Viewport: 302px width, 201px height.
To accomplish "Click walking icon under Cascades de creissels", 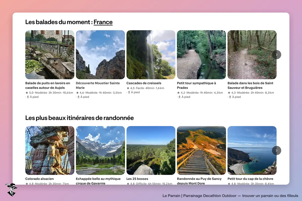I will point(129,92).
